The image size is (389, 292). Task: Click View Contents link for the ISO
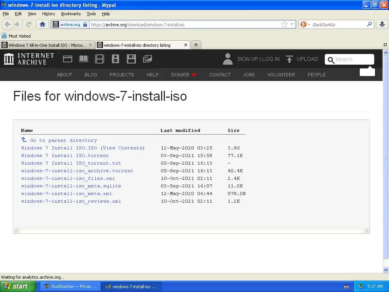coord(123,148)
